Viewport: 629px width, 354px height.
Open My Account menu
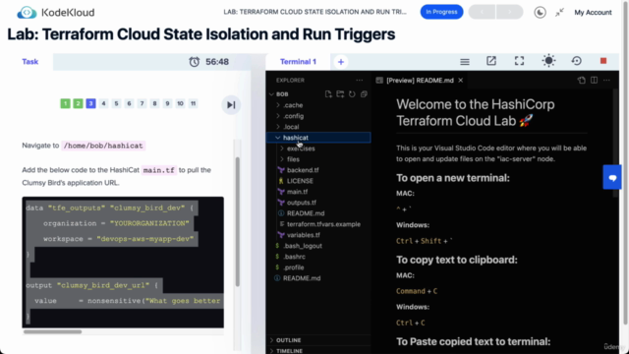tap(593, 13)
